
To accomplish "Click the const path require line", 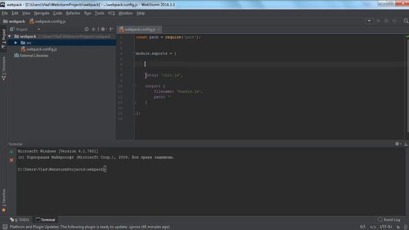I will (x=168, y=37).
